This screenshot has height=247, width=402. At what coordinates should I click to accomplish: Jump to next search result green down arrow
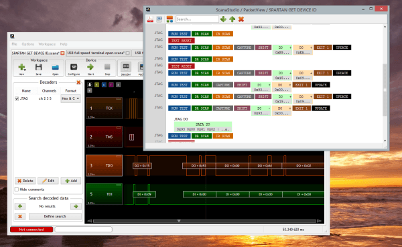point(223,19)
